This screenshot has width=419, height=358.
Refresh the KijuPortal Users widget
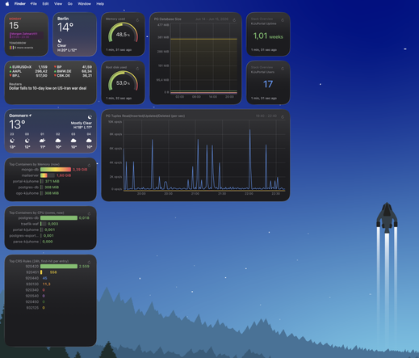283,69
